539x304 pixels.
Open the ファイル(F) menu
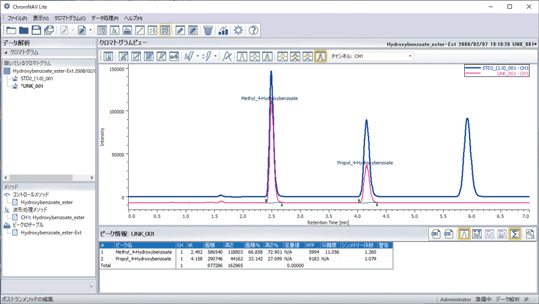18,18
